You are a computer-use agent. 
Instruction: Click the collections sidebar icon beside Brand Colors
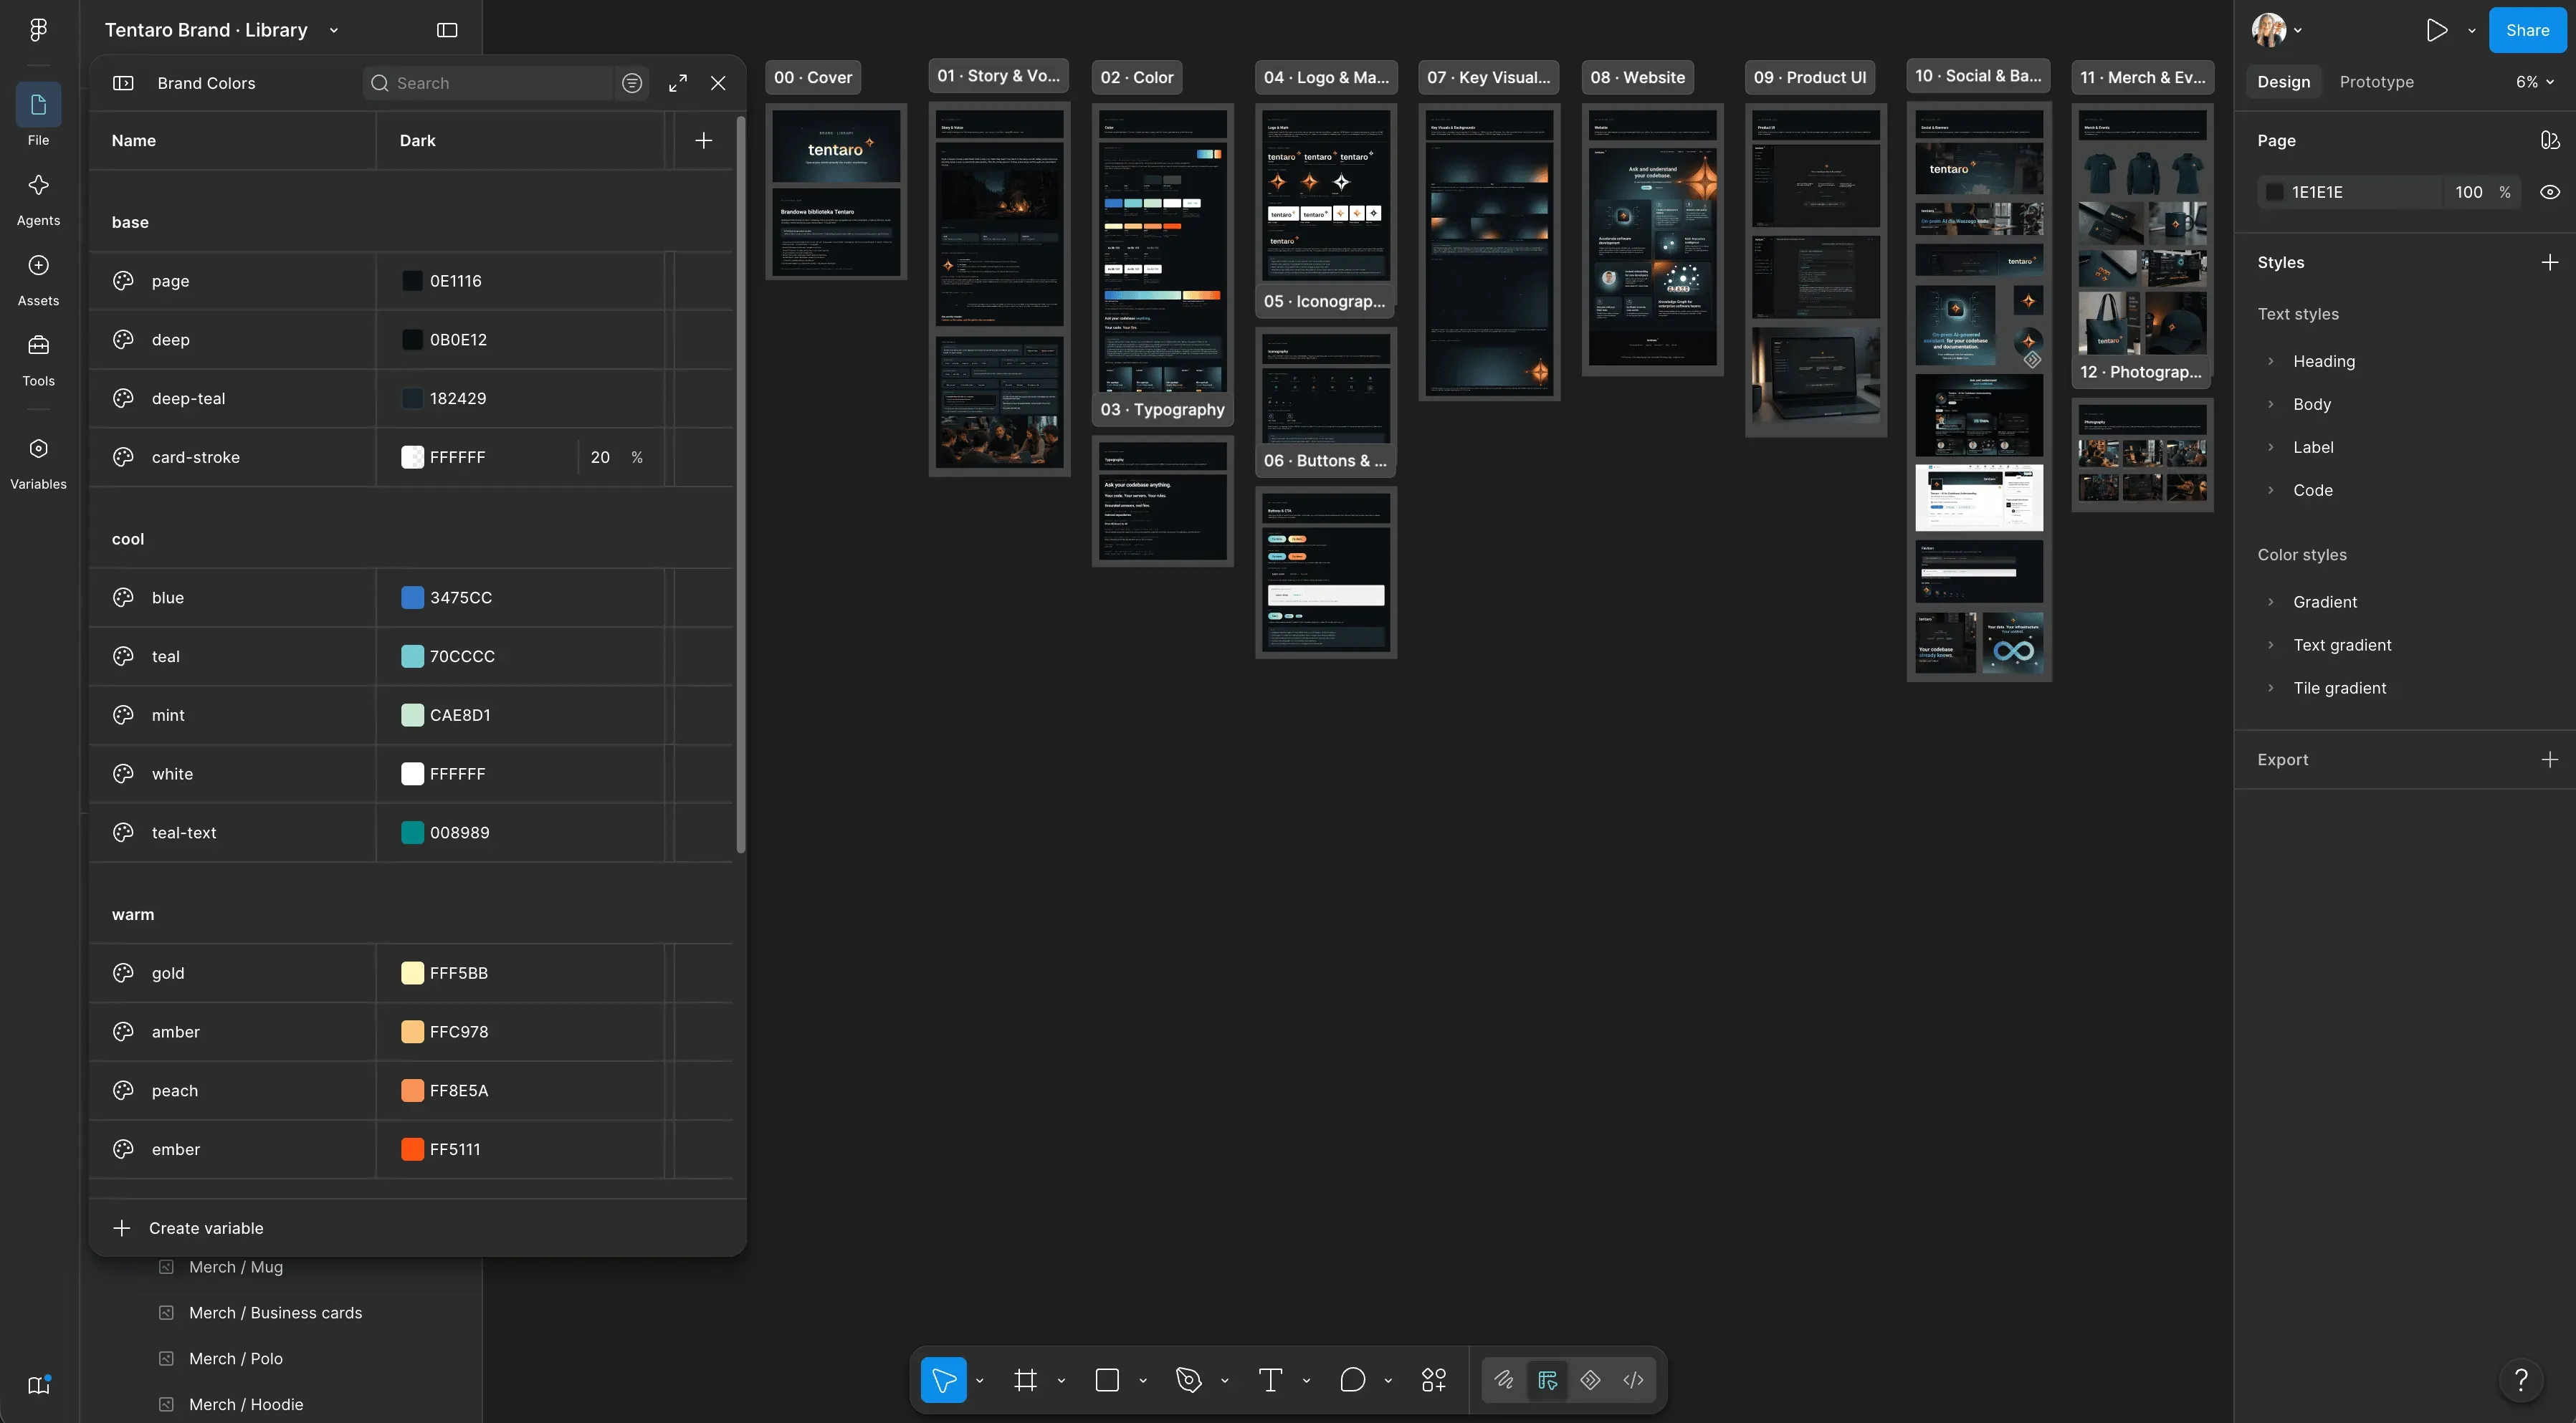pyautogui.click(x=123, y=83)
